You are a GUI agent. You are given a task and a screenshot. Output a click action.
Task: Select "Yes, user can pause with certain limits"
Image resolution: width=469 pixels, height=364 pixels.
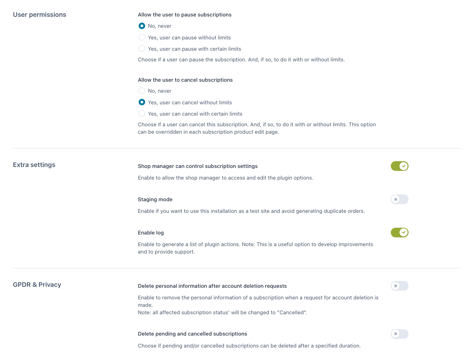(142, 49)
